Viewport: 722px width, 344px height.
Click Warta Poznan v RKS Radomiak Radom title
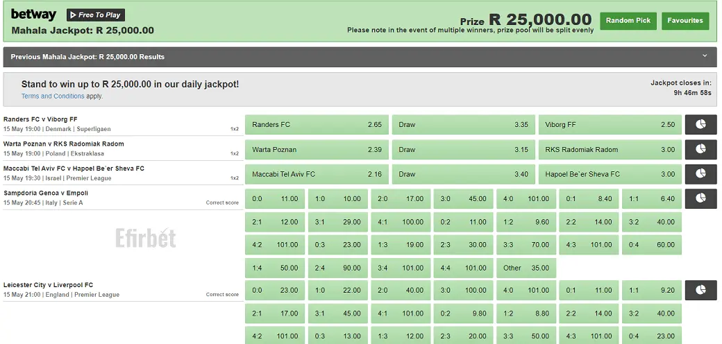[64, 144]
